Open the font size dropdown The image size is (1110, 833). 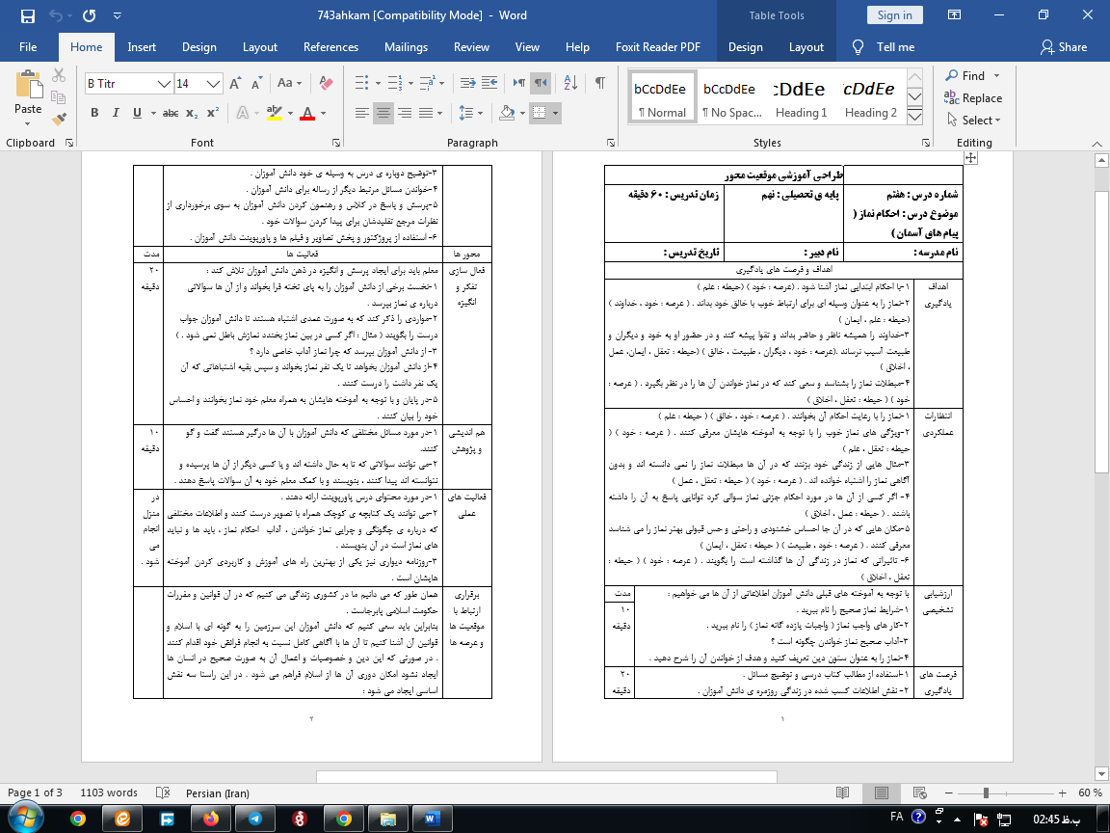pos(215,84)
